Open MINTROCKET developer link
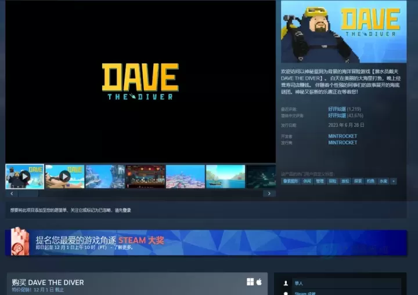The width and height of the screenshot is (418, 295). 343,136
